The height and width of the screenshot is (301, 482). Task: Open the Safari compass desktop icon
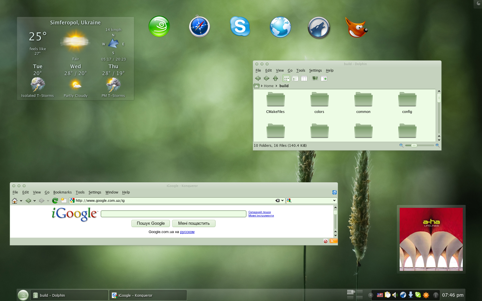pos(199,27)
